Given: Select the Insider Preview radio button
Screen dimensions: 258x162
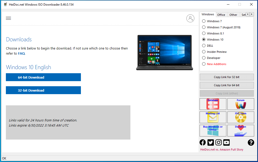Looking at the screenshot, I should [204, 52].
